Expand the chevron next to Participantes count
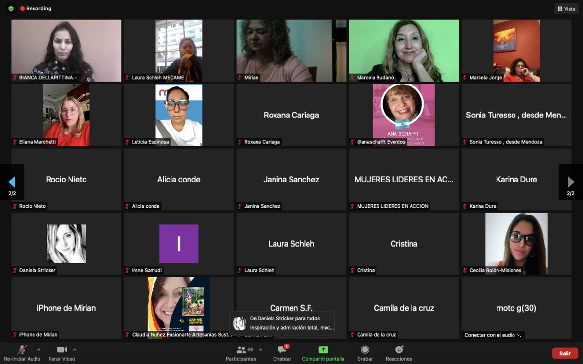The width and height of the screenshot is (583, 364). click(260, 349)
